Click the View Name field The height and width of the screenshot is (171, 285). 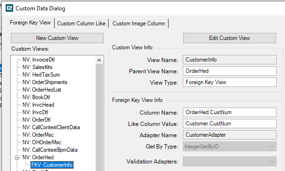(230, 60)
